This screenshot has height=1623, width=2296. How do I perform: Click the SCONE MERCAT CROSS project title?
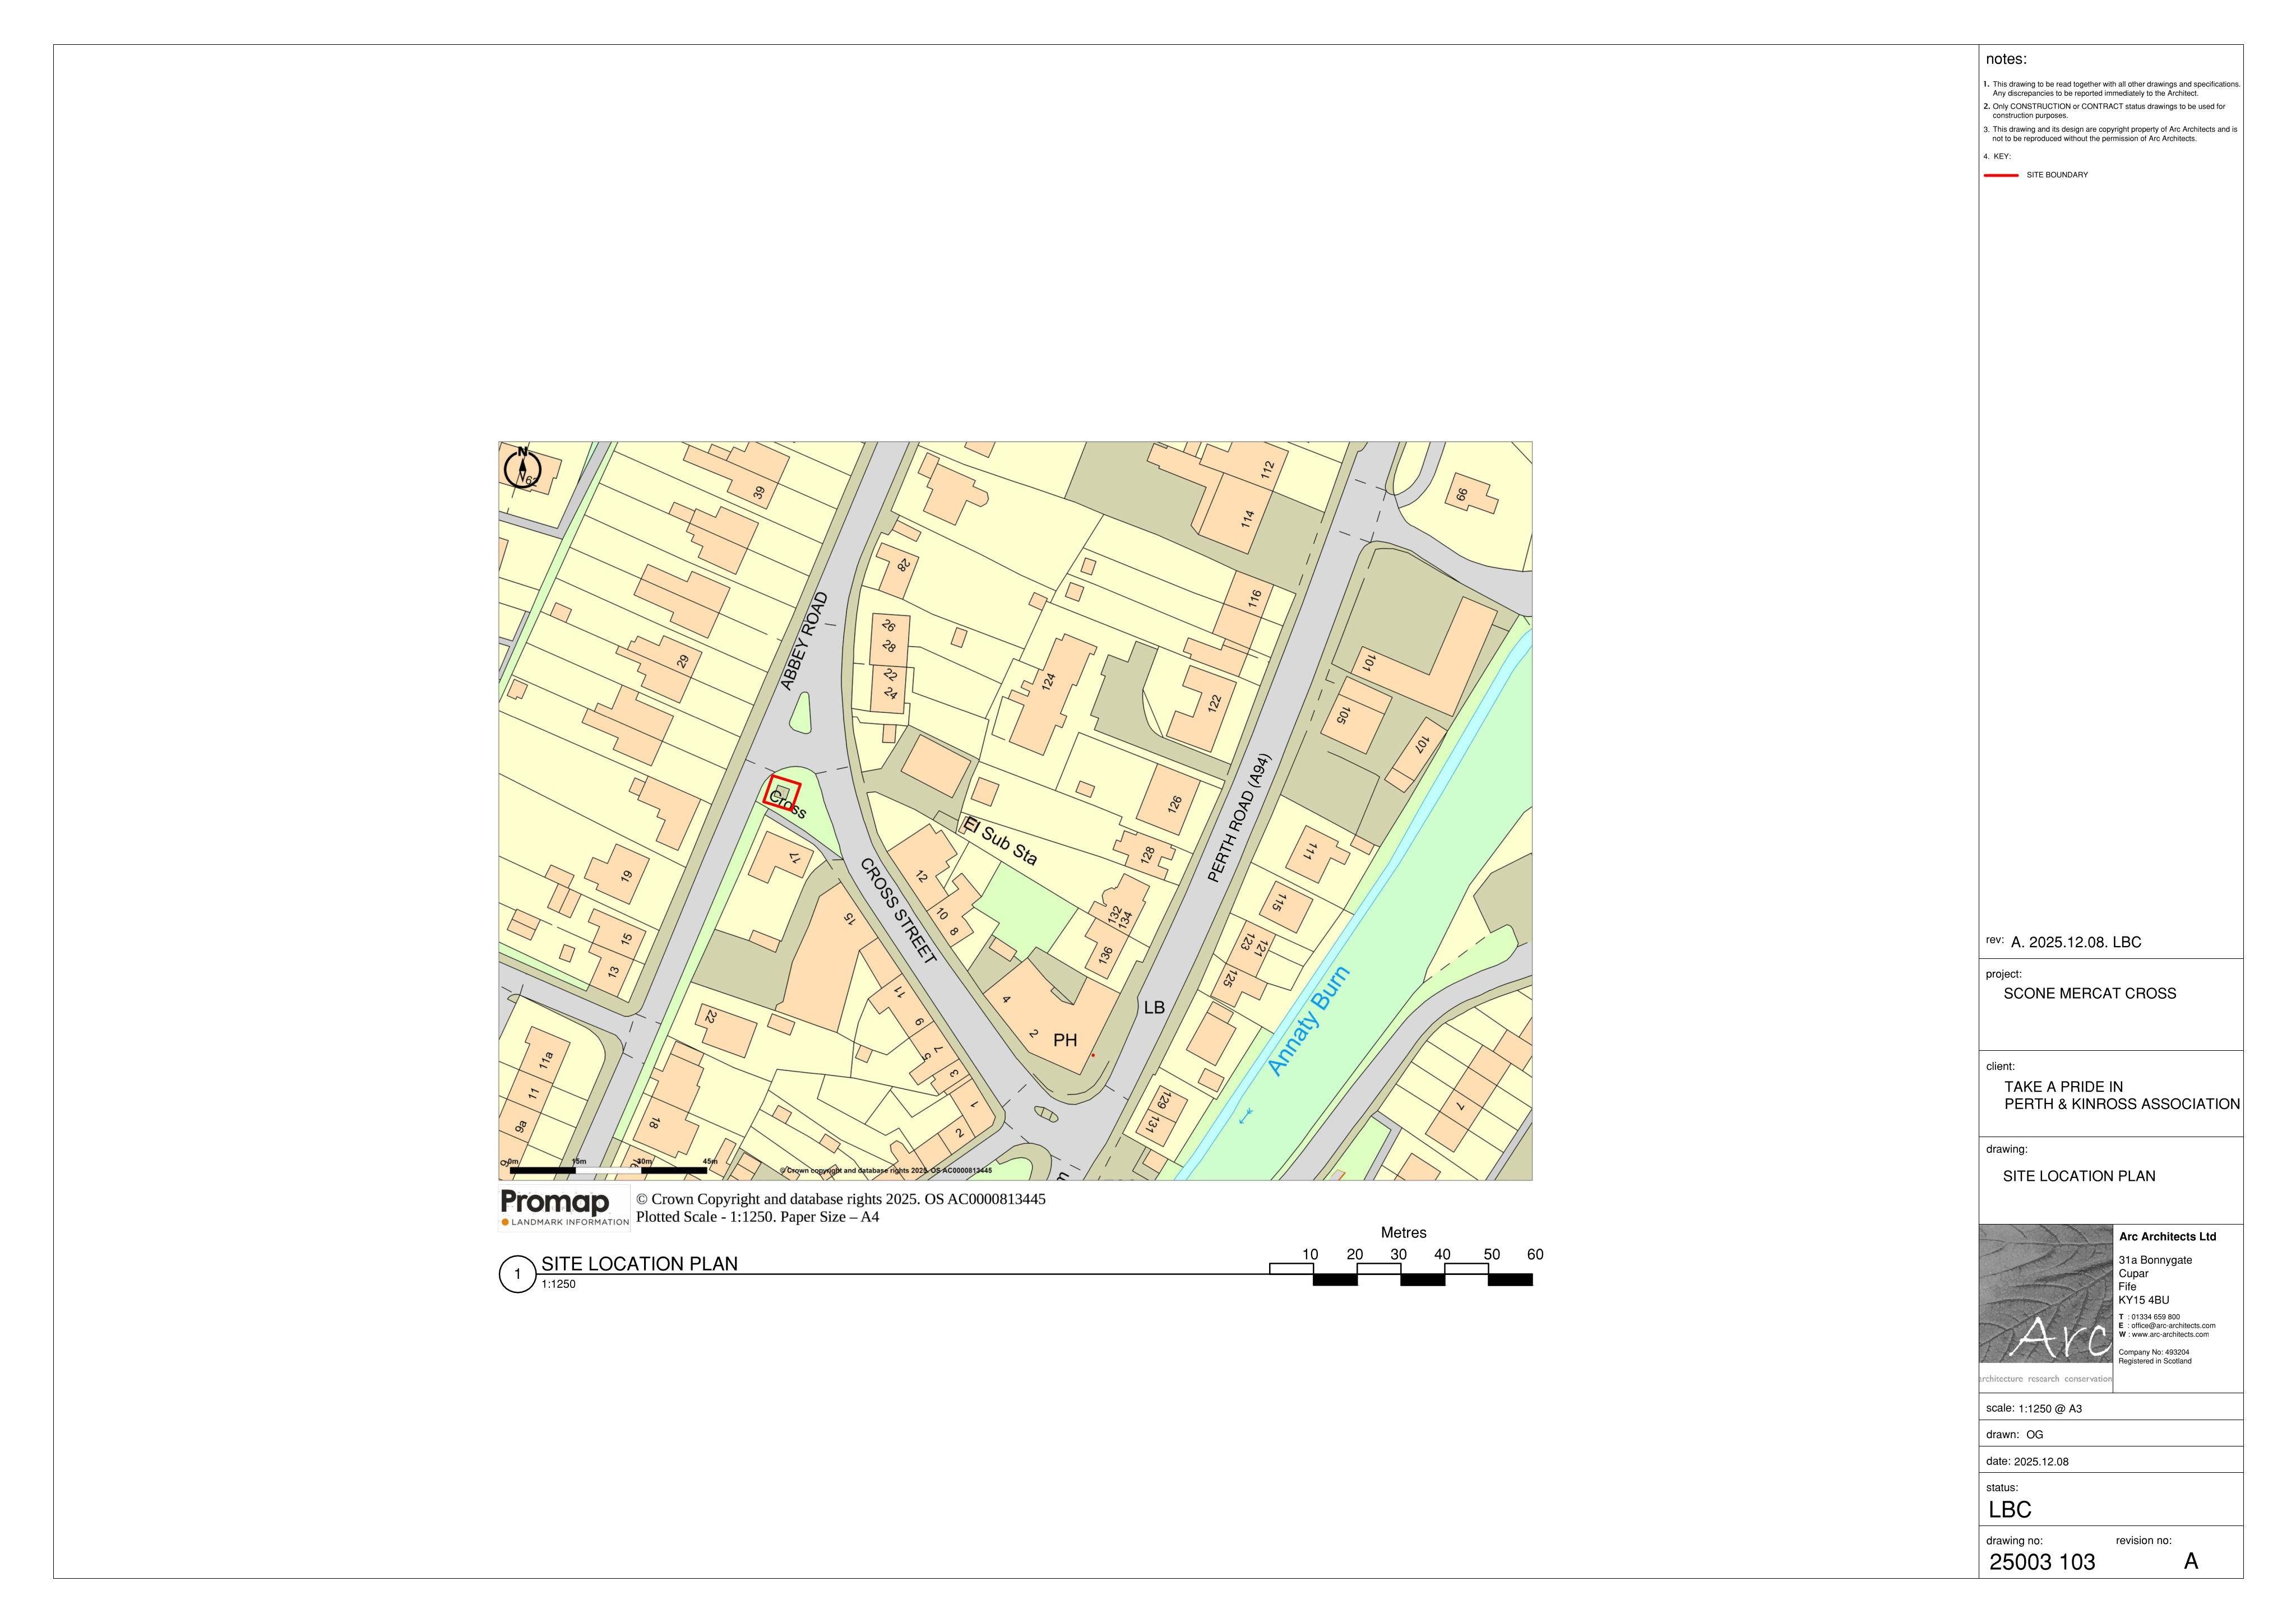point(2090,993)
